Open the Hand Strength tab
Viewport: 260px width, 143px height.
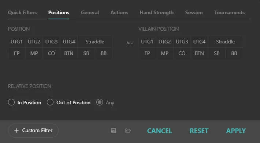pos(156,12)
